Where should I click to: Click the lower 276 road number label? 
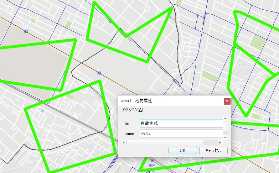[x=186, y=70]
